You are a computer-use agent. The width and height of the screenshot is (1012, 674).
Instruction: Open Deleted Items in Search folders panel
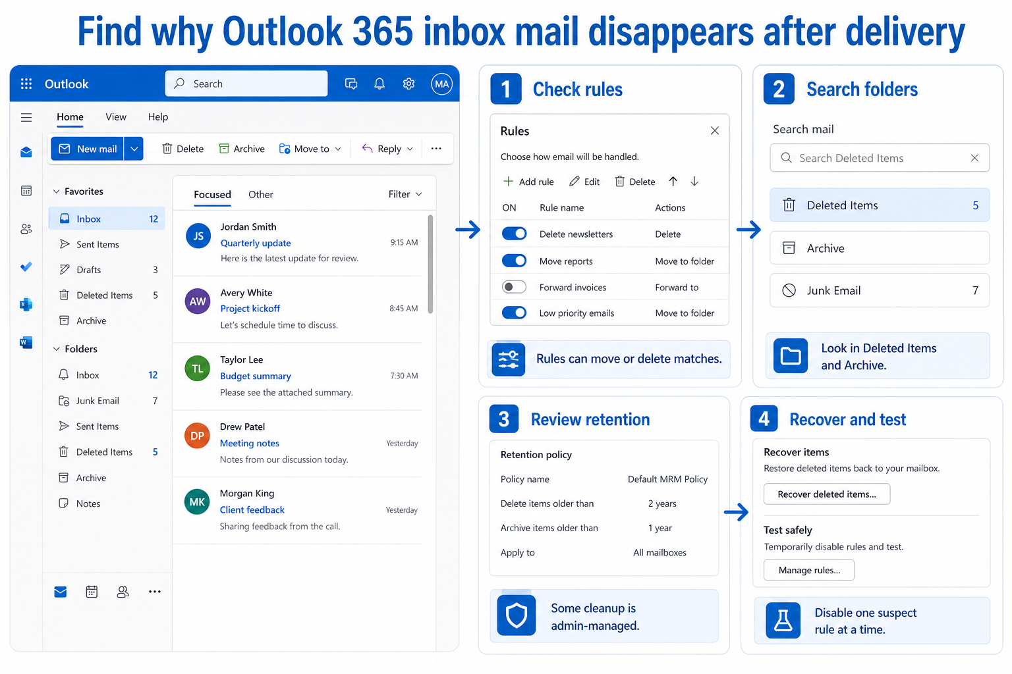pyautogui.click(x=880, y=205)
